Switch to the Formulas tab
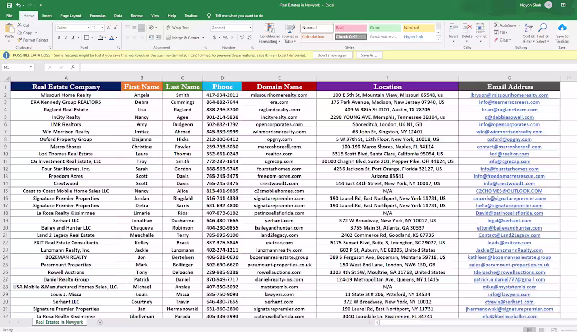The image size is (577, 332). tap(98, 16)
